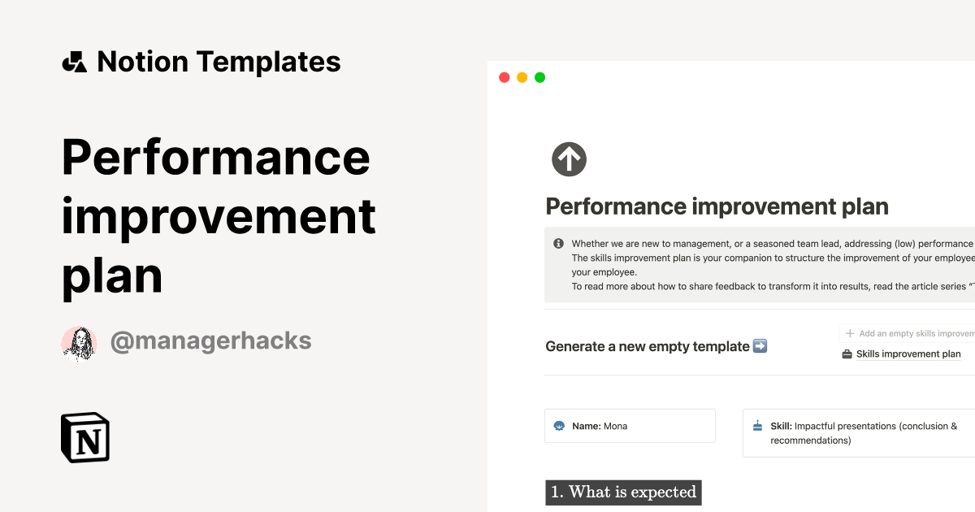Click the arrow emoji after "Generate a new empty template"
This screenshot has height=512, width=975.
tap(759, 346)
